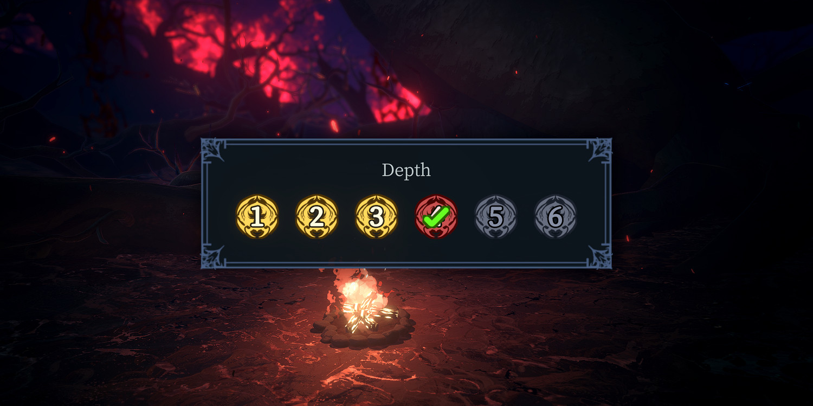Viewport: 813px width, 406px height.
Task: Select the red Depth 4 medallion
Action: pos(436,217)
